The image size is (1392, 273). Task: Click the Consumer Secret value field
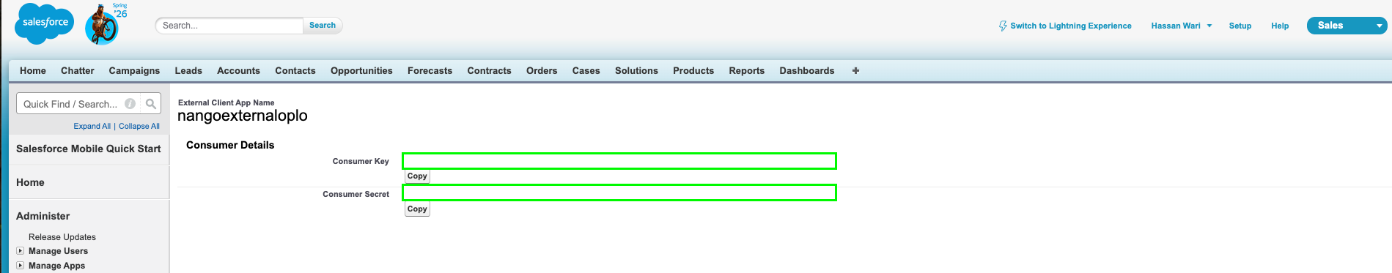(x=619, y=192)
